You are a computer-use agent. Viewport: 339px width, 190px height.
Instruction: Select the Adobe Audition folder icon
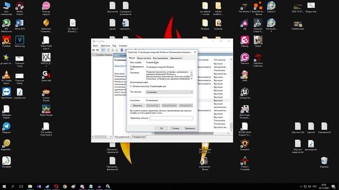click(218, 8)
